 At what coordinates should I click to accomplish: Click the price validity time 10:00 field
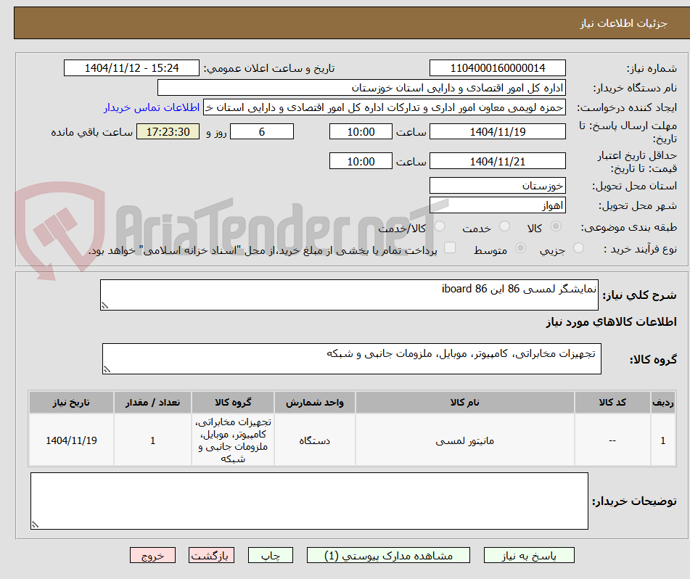click(x=361, y=161)
